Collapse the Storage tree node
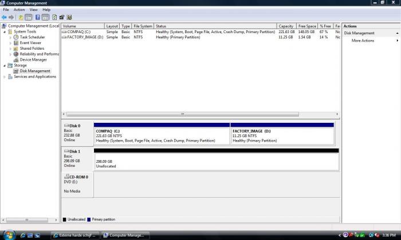401x240 pixels. click(5, 66)
